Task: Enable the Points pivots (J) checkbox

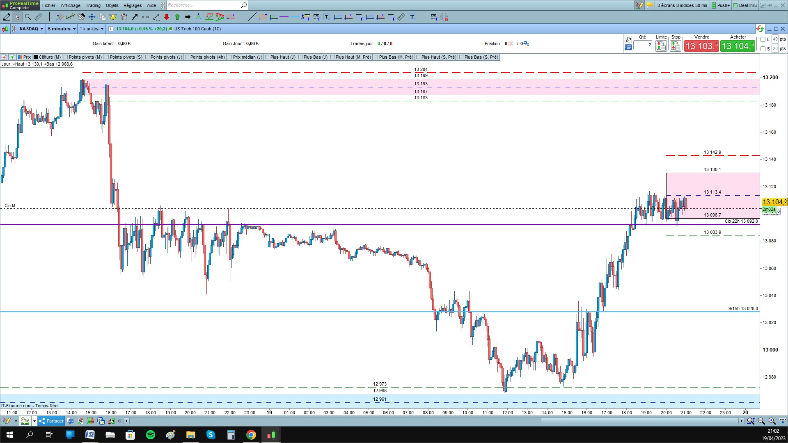Action: coord(148,57)
